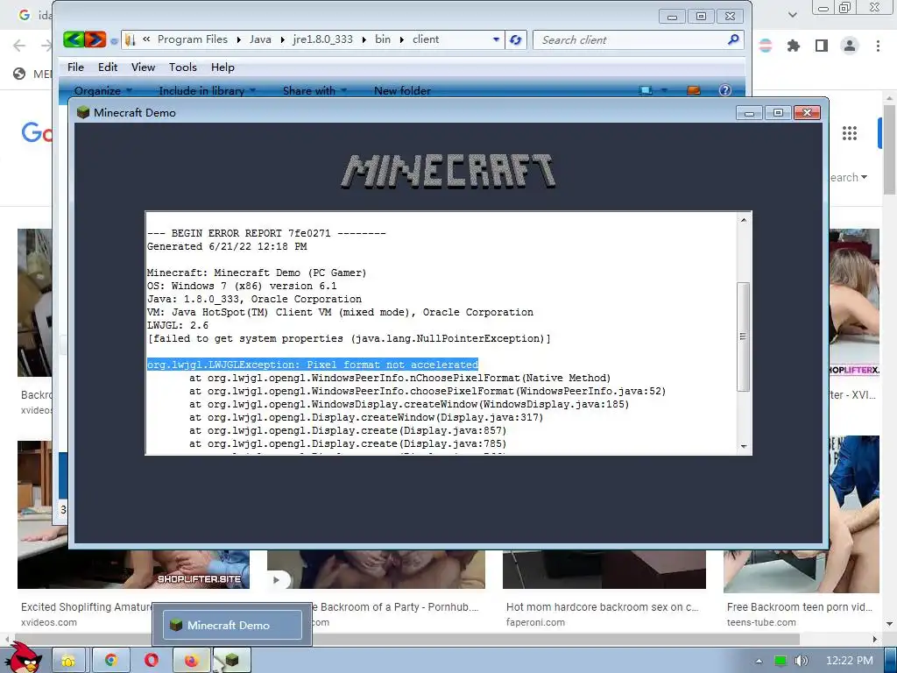Image resolution: width=897 pixels, height=673 pixels.
Task: Toggle the Chrome side panel icon
Action: 822,46
